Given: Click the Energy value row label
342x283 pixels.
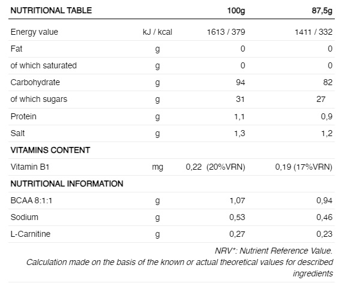Looking at the screenshot, I should [x=34, y=32].
